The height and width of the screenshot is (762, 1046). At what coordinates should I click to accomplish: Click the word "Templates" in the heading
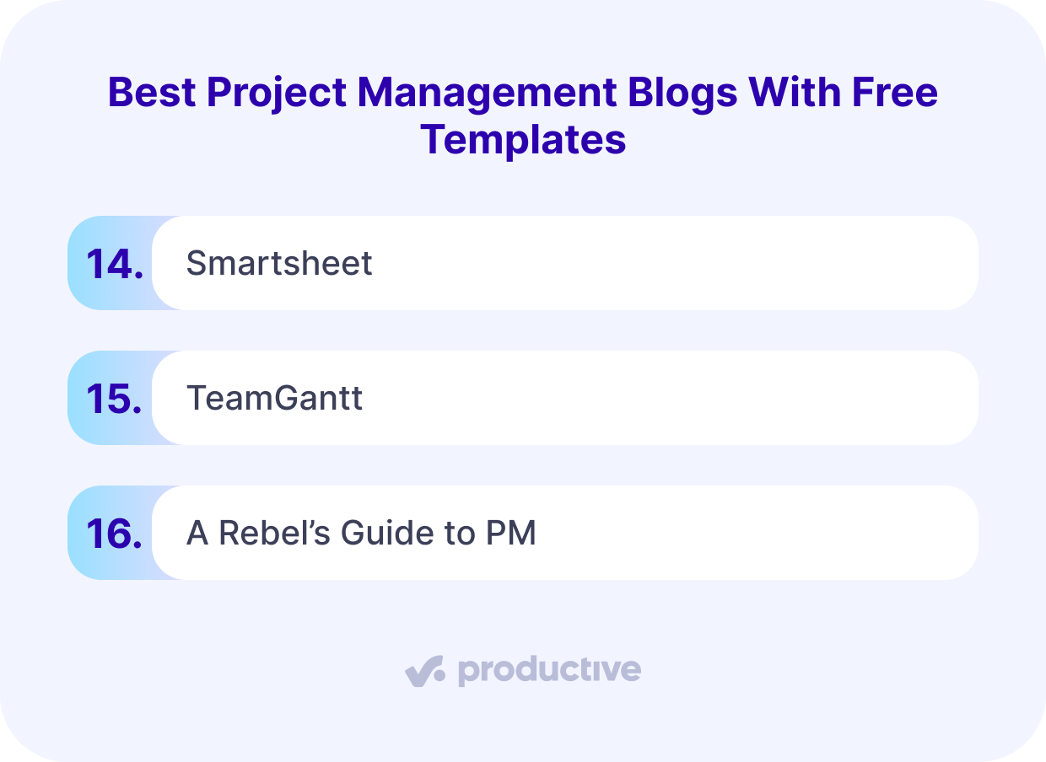click(x=523, y=139)
